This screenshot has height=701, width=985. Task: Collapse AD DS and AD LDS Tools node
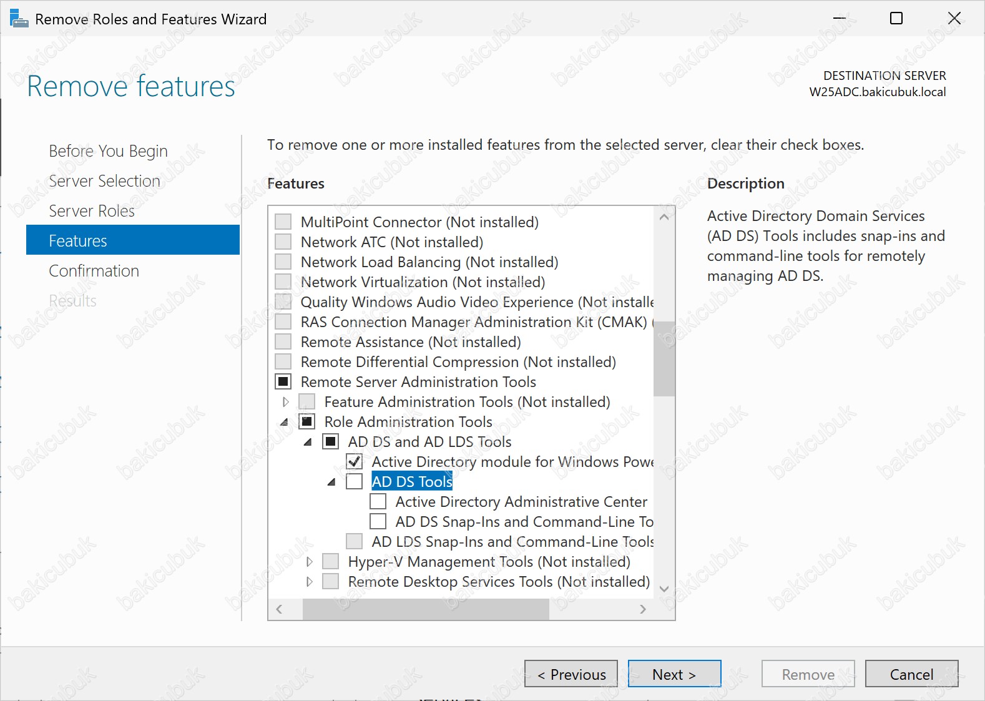308,443
